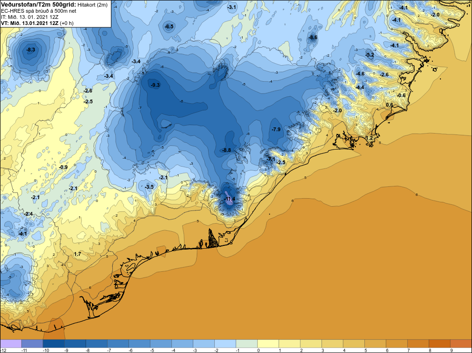Click the dark orange legend swatch between 8 and 9

[440, 344]
